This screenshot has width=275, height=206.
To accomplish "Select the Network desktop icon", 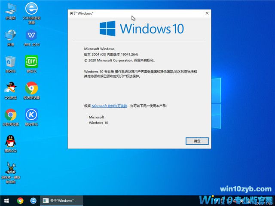I will [x=10, y=36].
